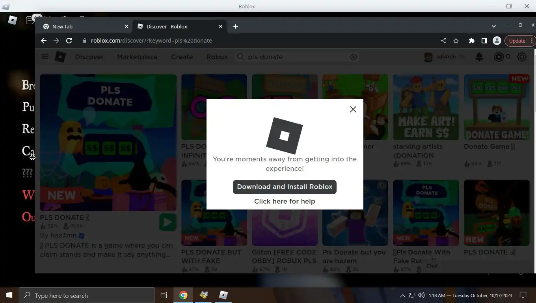
Task: Click the Chrome Update button
Action: click(x=519, y=41)
